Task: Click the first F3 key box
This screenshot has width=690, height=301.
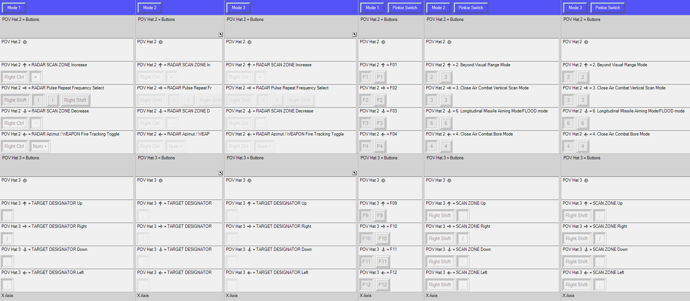Action: point(365,123)
